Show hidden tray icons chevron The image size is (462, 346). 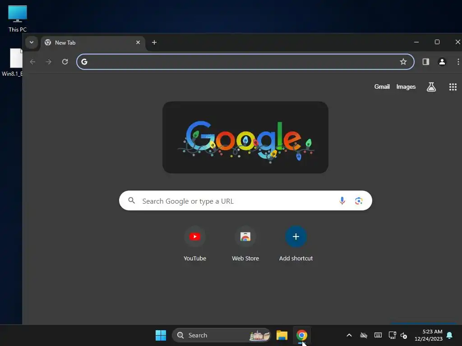click(349, 335)
